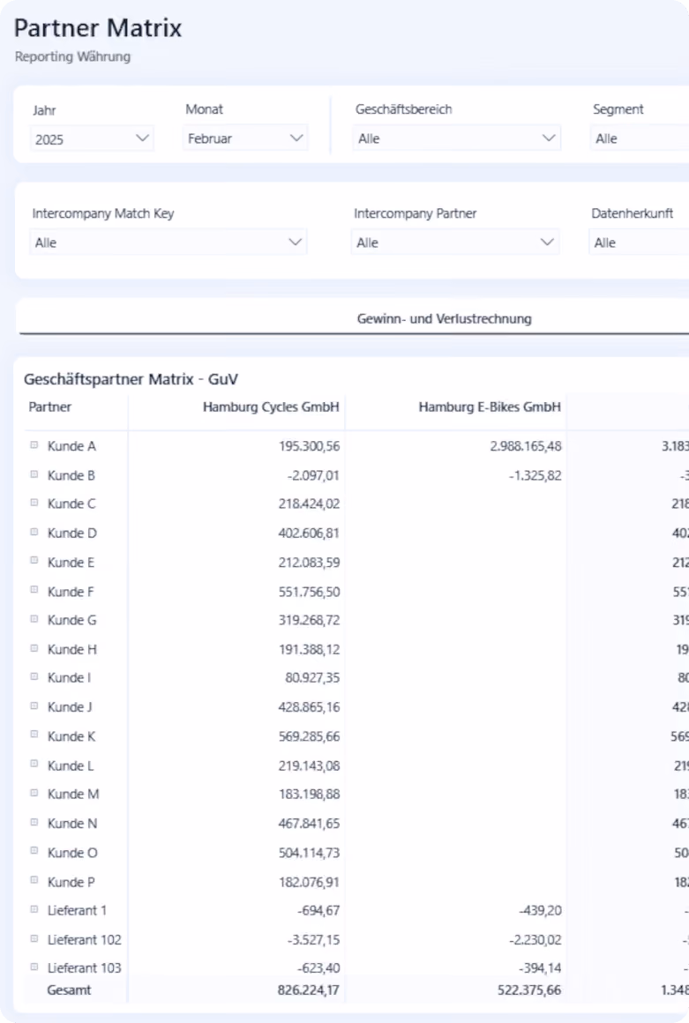Expand the Kunde K row
The image size is (689, 1023).
(34, 736)
